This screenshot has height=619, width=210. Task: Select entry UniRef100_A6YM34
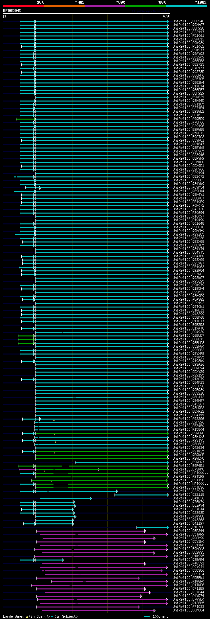point(188,188)
